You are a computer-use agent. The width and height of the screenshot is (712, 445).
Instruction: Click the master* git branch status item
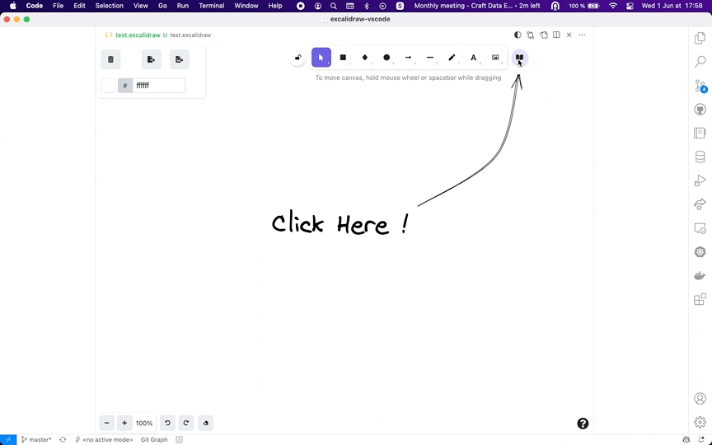tap(36, 439)
